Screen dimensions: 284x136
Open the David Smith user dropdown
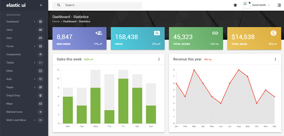point(261,5)
